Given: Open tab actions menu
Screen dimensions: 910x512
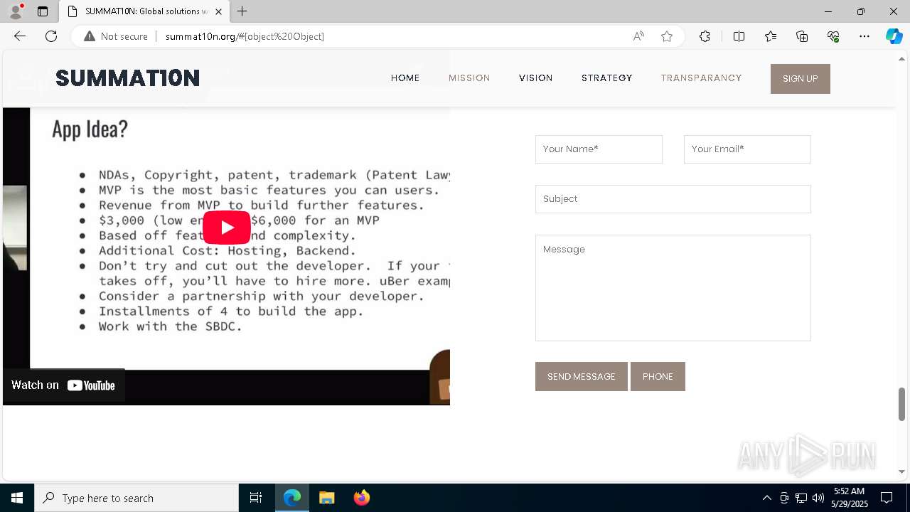Looking at the screenshot, I should pos(43,11).
